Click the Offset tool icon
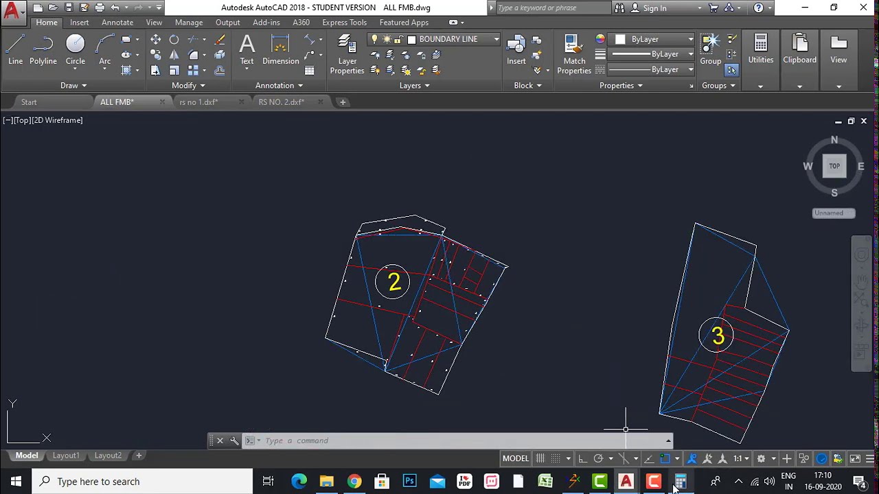Image resolution: width=879 pixels, height=494 pixels. [x=220, y=70]
